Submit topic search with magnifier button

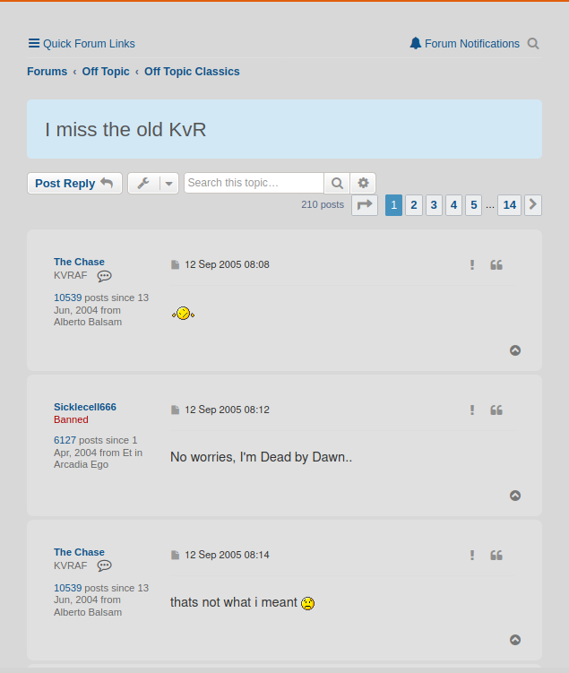337,183
